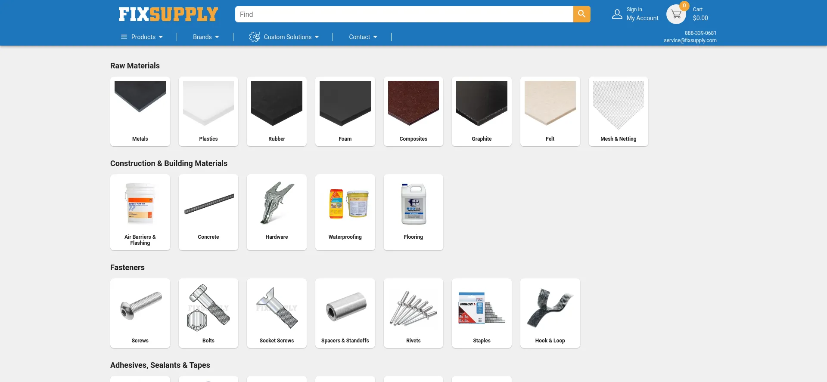Click the user account profile icon
This screenshot has height=382, width=827.
click(x=617, y=14)
